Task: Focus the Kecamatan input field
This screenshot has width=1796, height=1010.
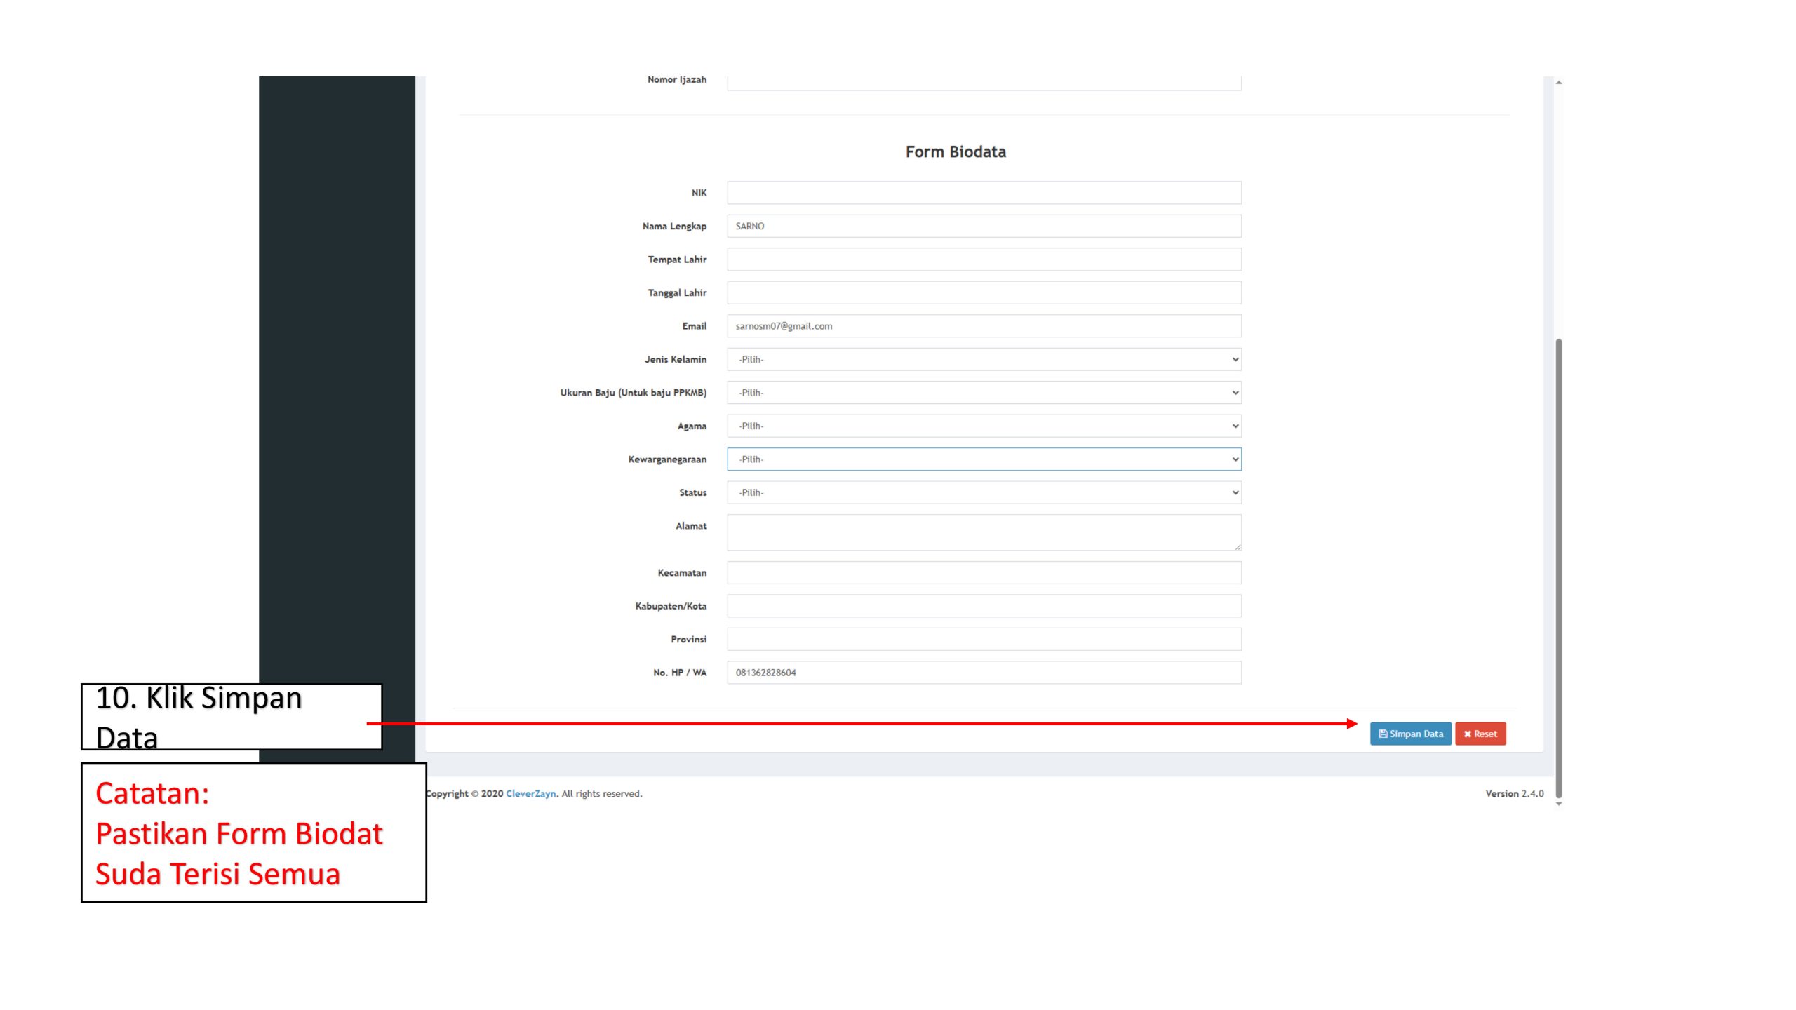Action: coord(984,573)
